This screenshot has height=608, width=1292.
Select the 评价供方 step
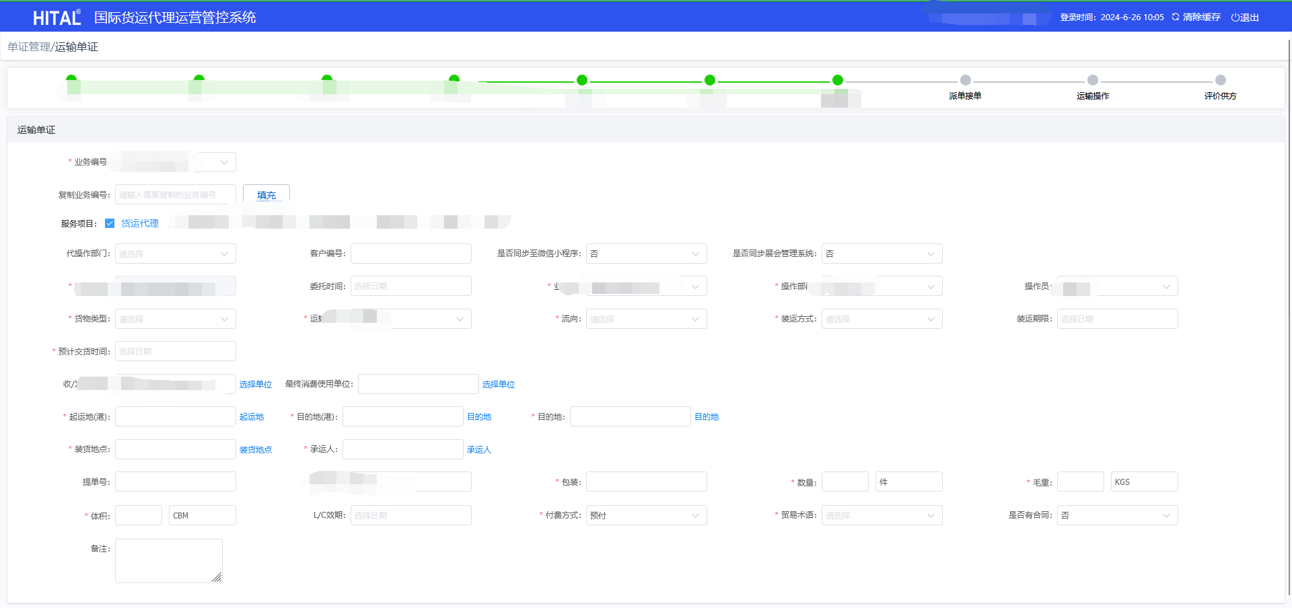1221,96
